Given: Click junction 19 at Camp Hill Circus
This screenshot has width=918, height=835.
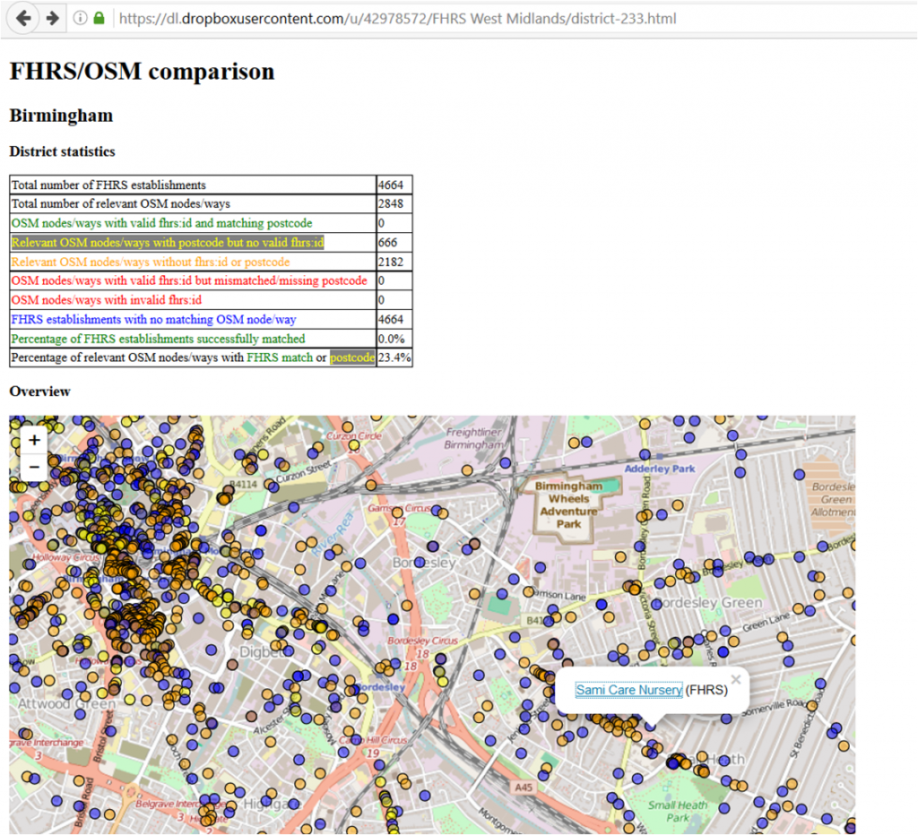Looking at the screenshot, I should [x=375, y=754].
